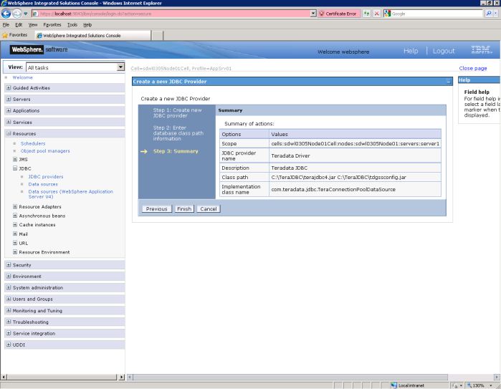Expand the Mail node

coord(15,234)
